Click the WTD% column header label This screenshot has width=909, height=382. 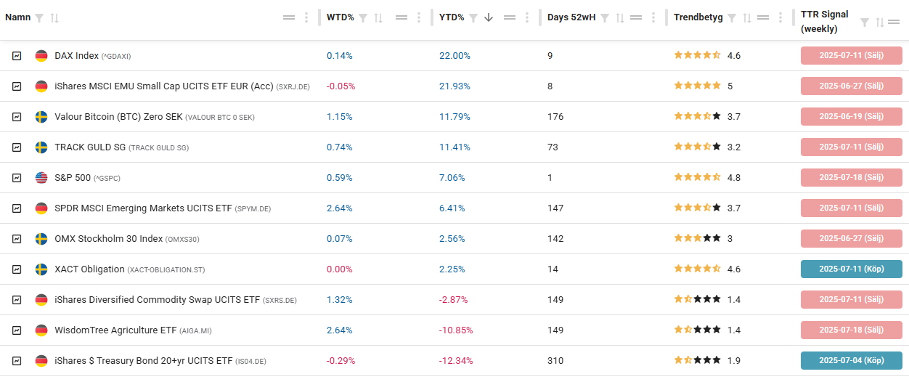(x=340, y=17)
